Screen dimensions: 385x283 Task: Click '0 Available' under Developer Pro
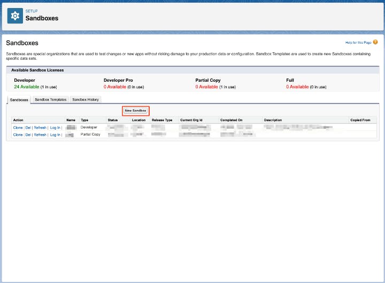click(115, 87)
